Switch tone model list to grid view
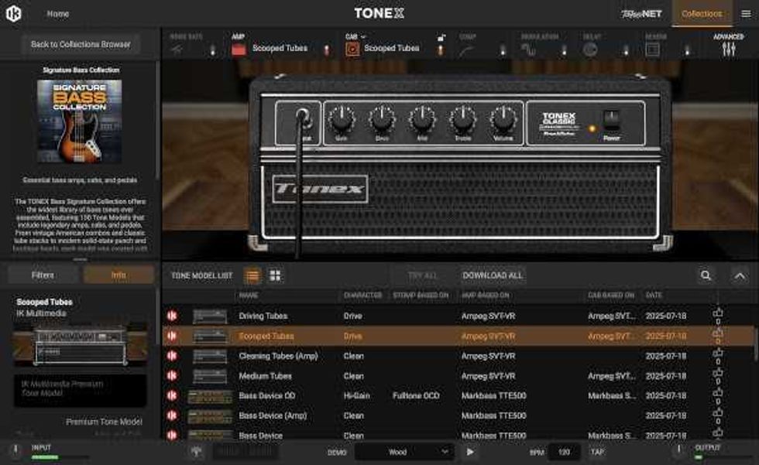Screen dimensions: 759x465 click(275, 275)
